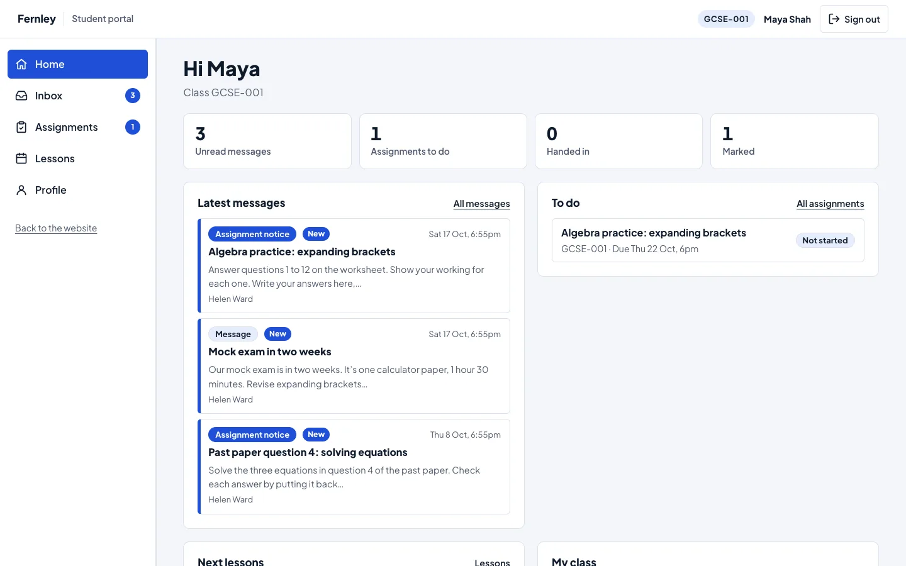Click the Assignments badge showing 1
Image resolution: width=906 pixels, height=566 pixels.
[x=133, y=127]
